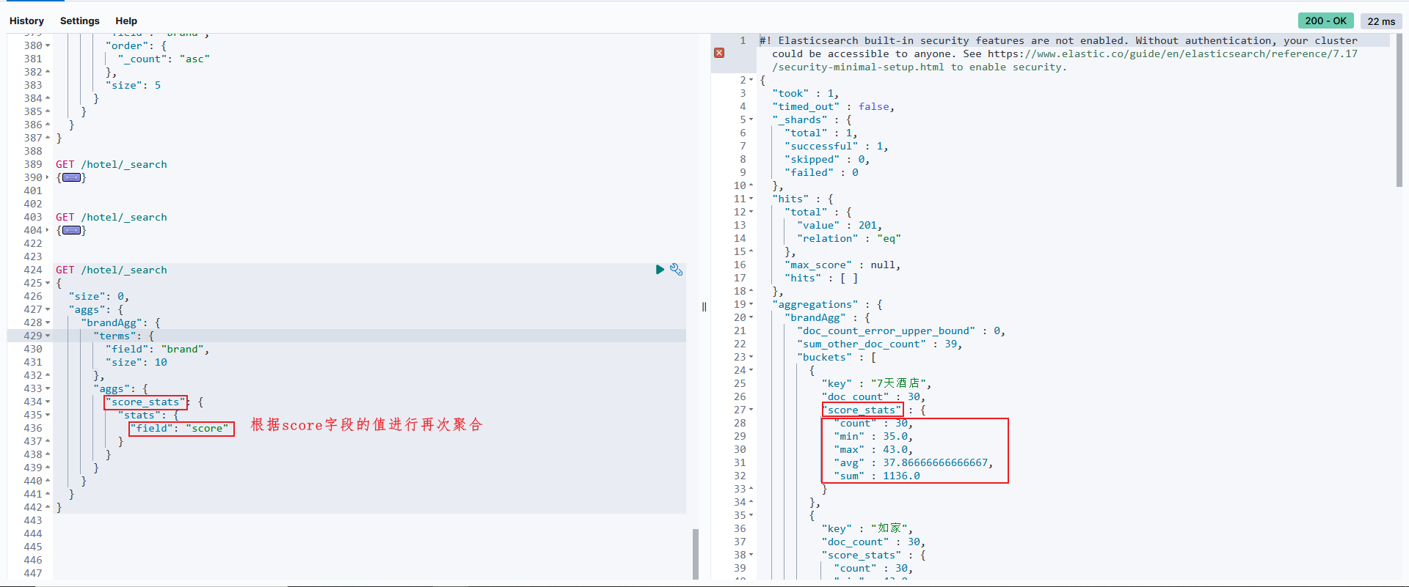Click the "key" : "如家" line
This screenshot has width=1409, height=587.
pos(867,528)
